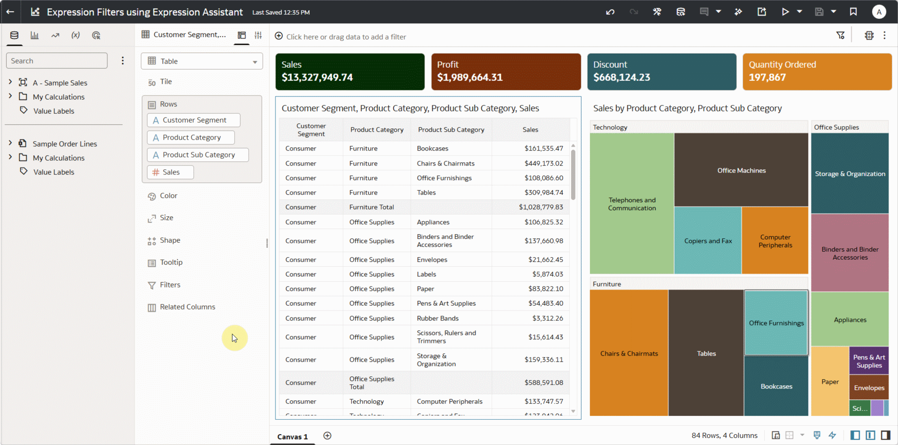
Task: Click the auto insights sparkle icon
Action: tap(738, 12)
